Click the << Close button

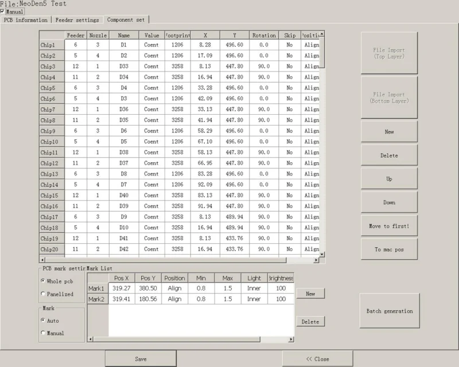click(318, 359)
